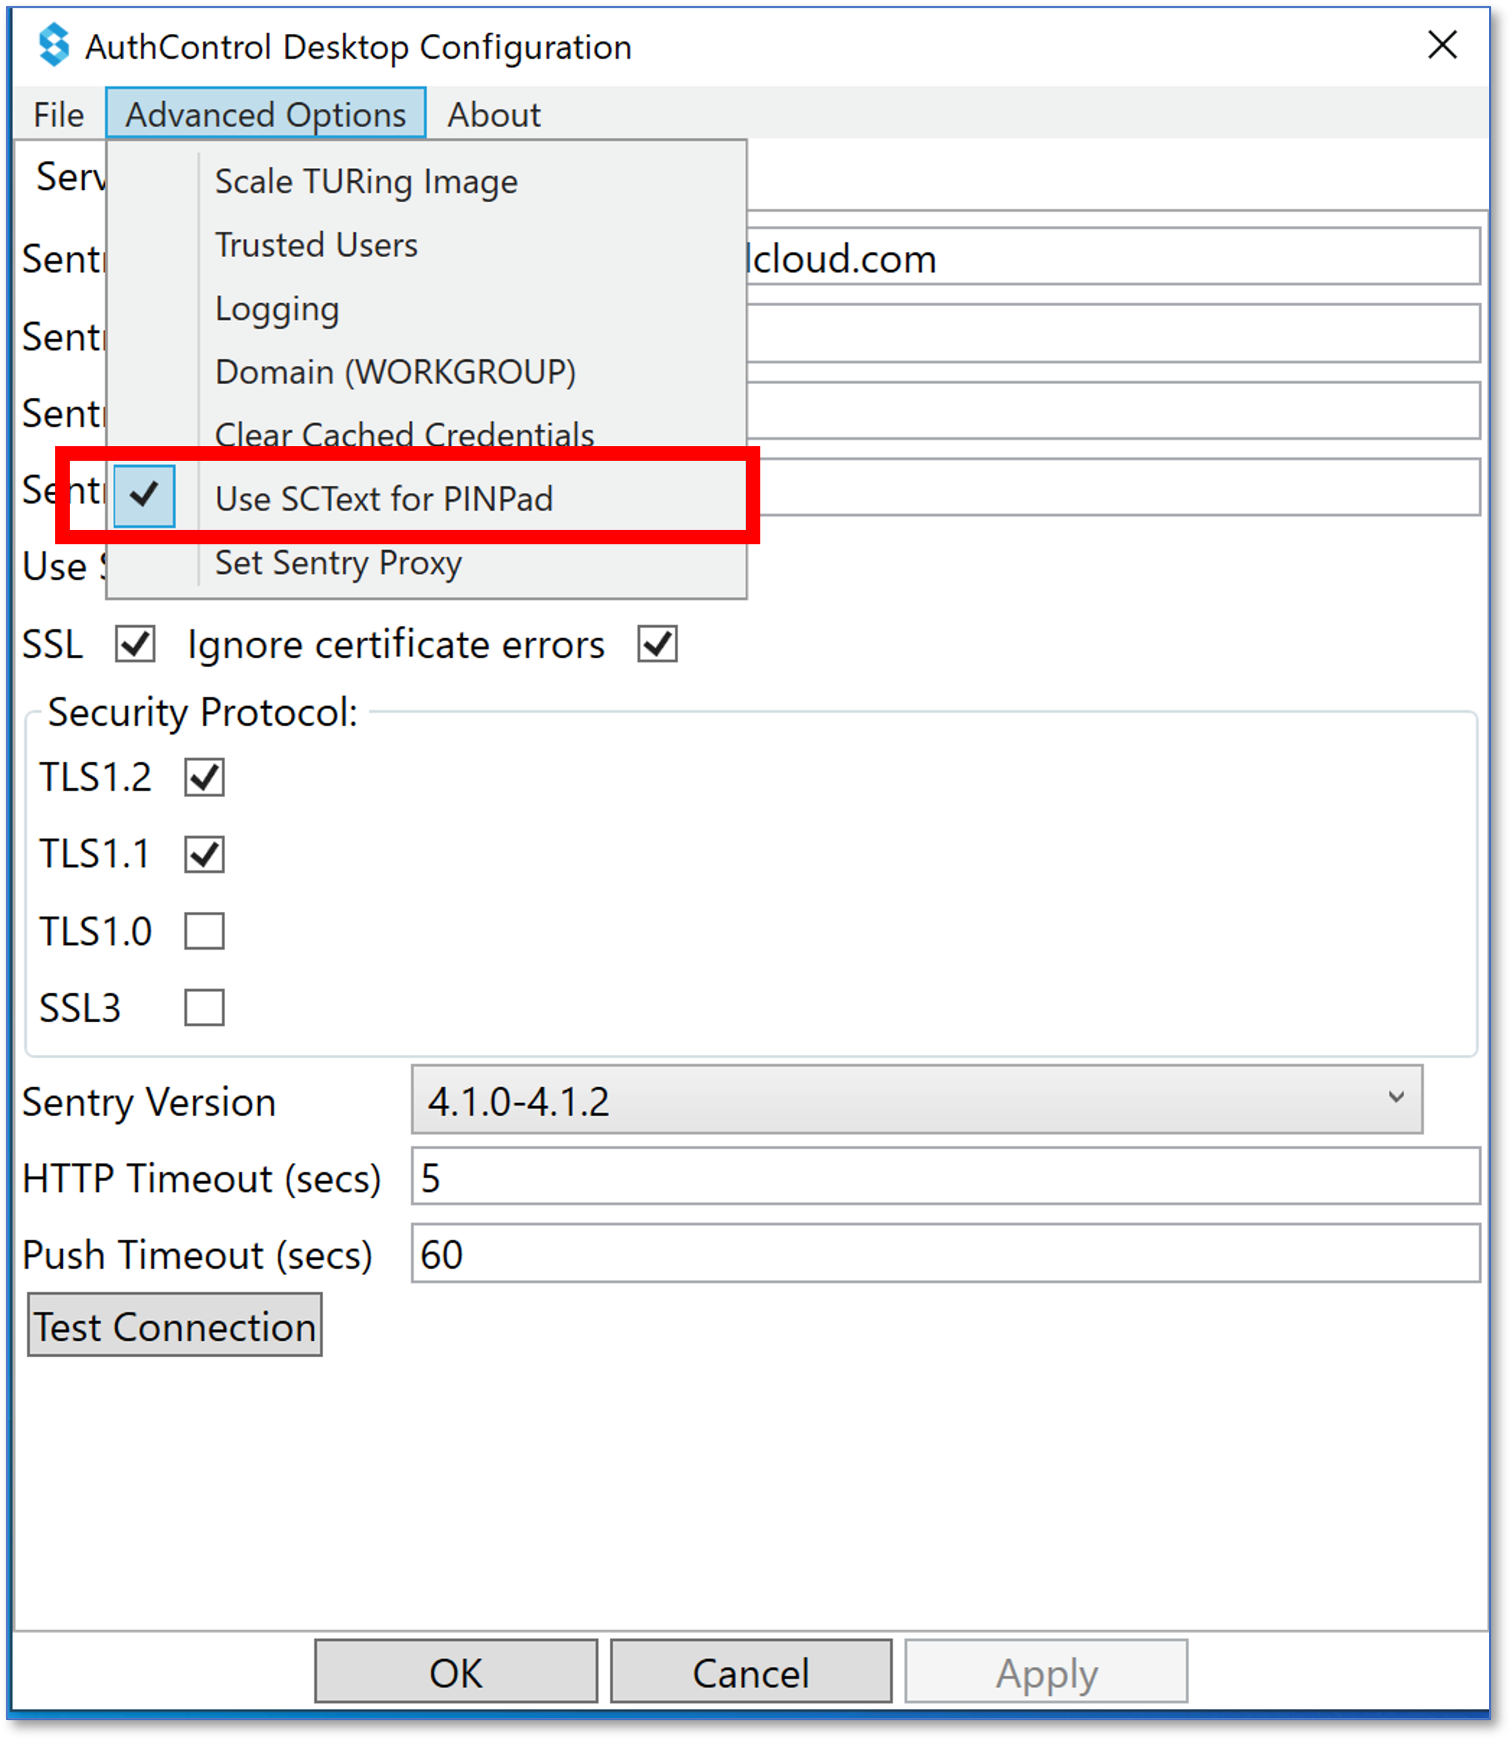The height and width of the screenshot is (1740, 1511).
Task: Click the Sentry Version label
Action: 149,1102
